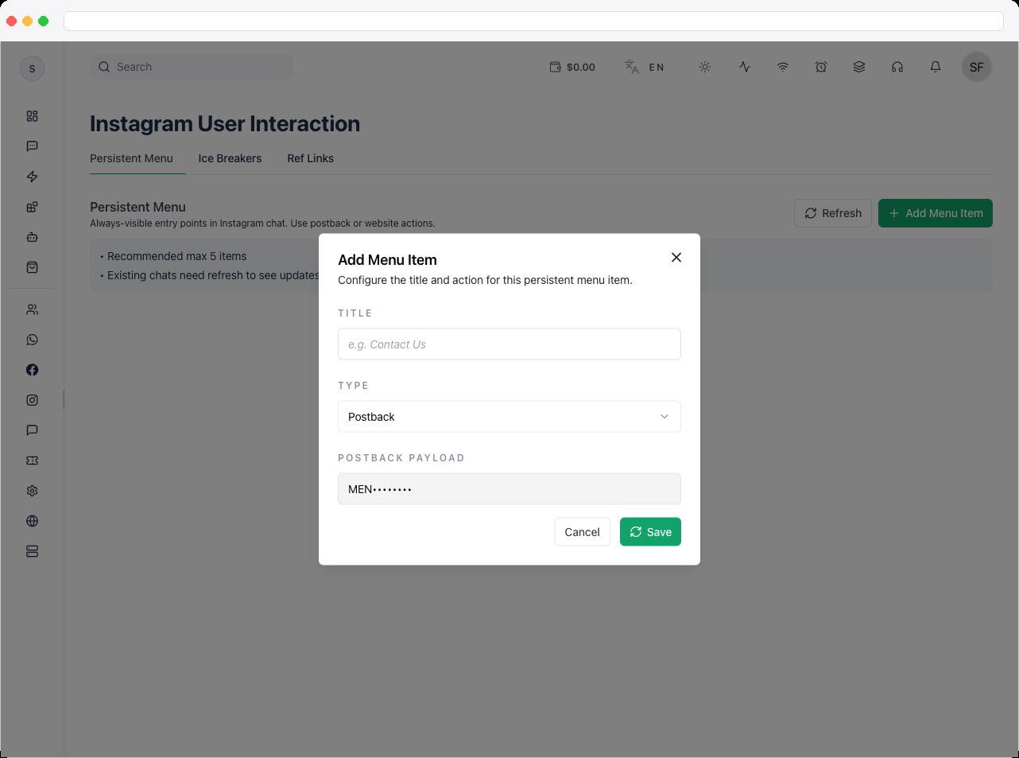Expand the Type dropdown showing Postback
The width and height of the screenshot is (1019, 758).
[x=509, y=417]
